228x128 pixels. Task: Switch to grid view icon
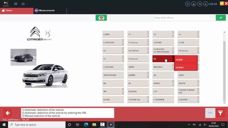(16, 4)
